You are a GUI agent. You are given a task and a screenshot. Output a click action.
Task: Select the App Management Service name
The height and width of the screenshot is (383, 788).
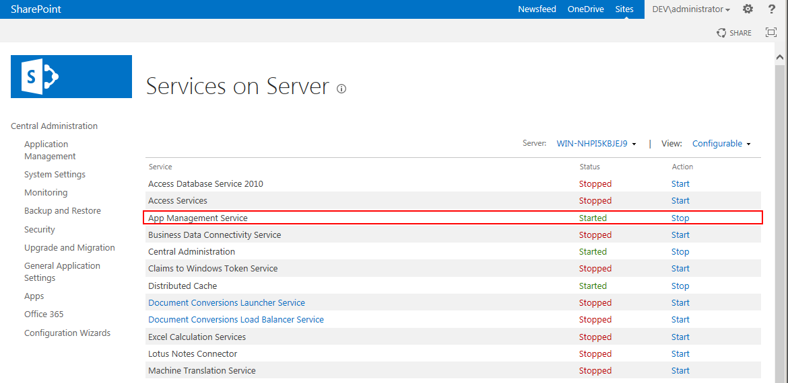point(198,218)
